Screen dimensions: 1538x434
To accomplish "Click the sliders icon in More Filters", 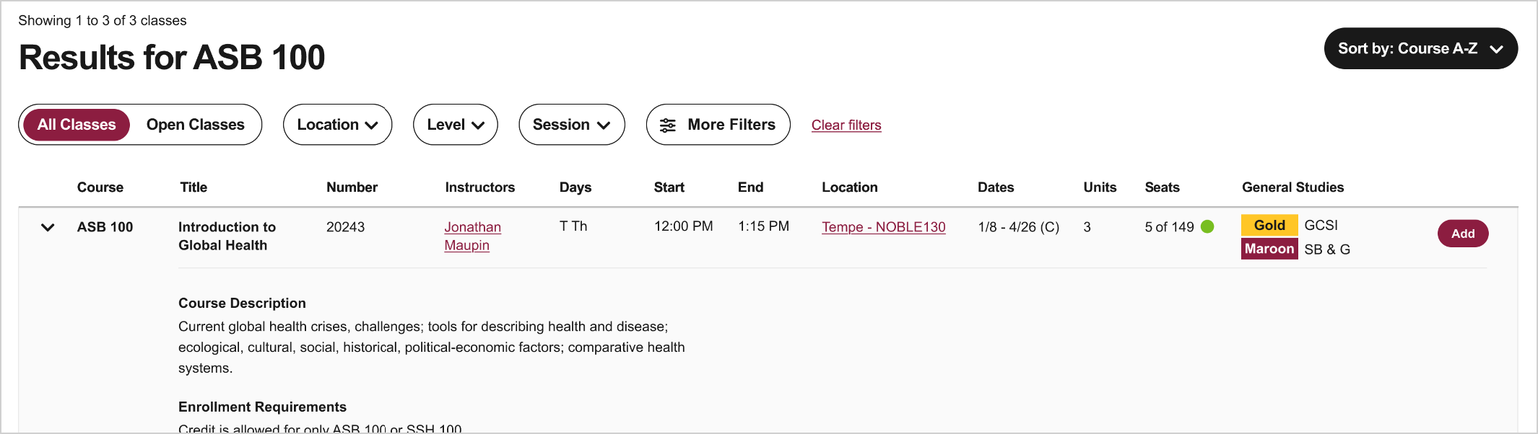I will [668, 125].
